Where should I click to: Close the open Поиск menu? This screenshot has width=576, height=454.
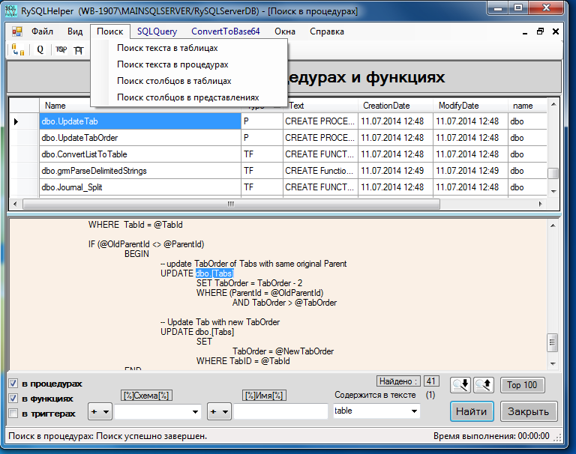[109, 31]
